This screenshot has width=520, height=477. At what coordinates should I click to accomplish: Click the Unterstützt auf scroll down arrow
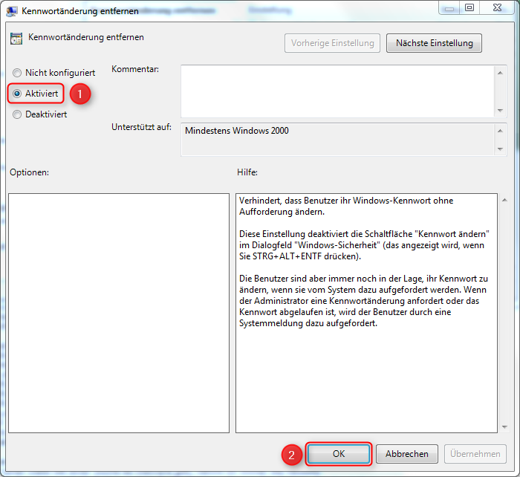coord(500,149)
